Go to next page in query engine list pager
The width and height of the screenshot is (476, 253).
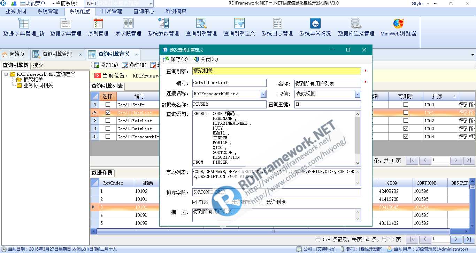(456, 161)
